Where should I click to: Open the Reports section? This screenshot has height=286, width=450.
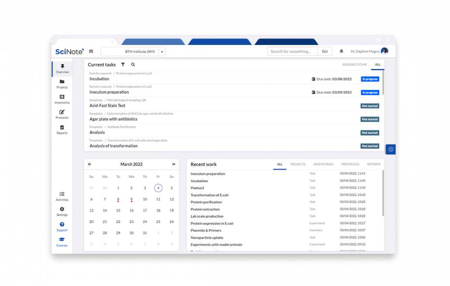click(x=62, y=129)
